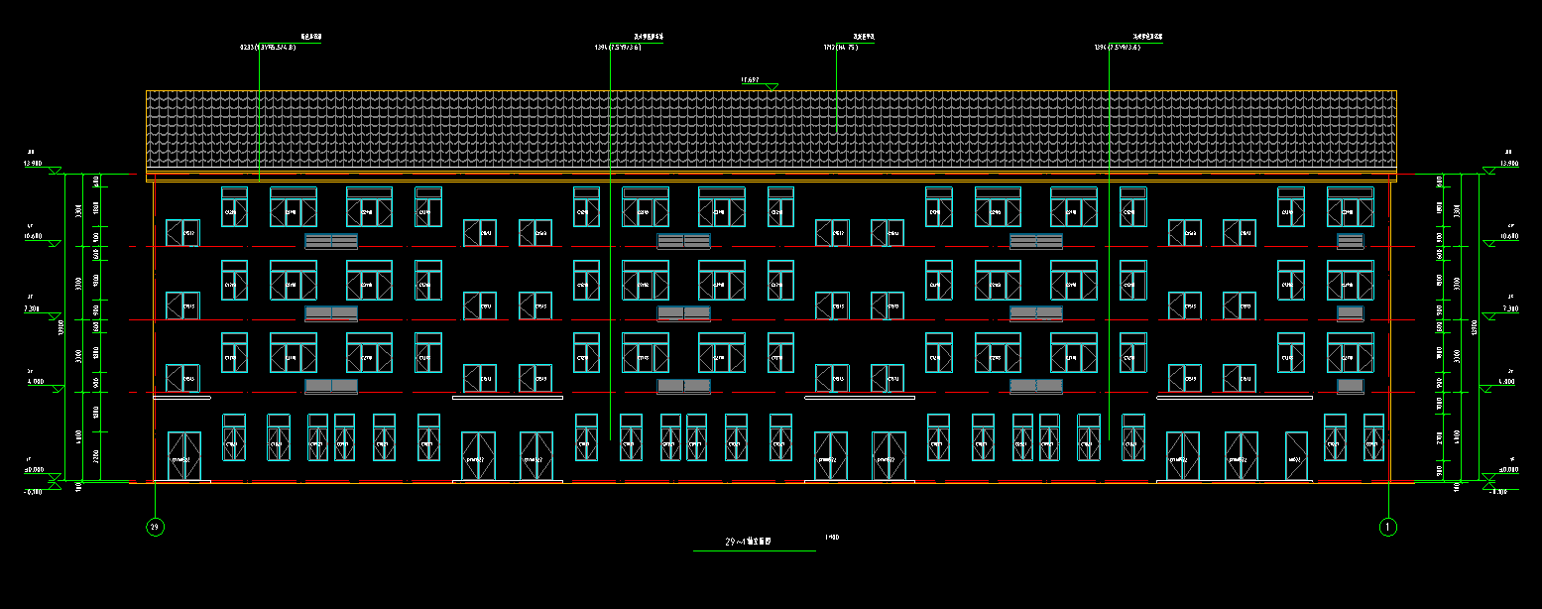The height and width of the screenshot is (609, 1542).
Task: Click the rightmost leader annotation text above roof
Action: (x=1117, y=47)
